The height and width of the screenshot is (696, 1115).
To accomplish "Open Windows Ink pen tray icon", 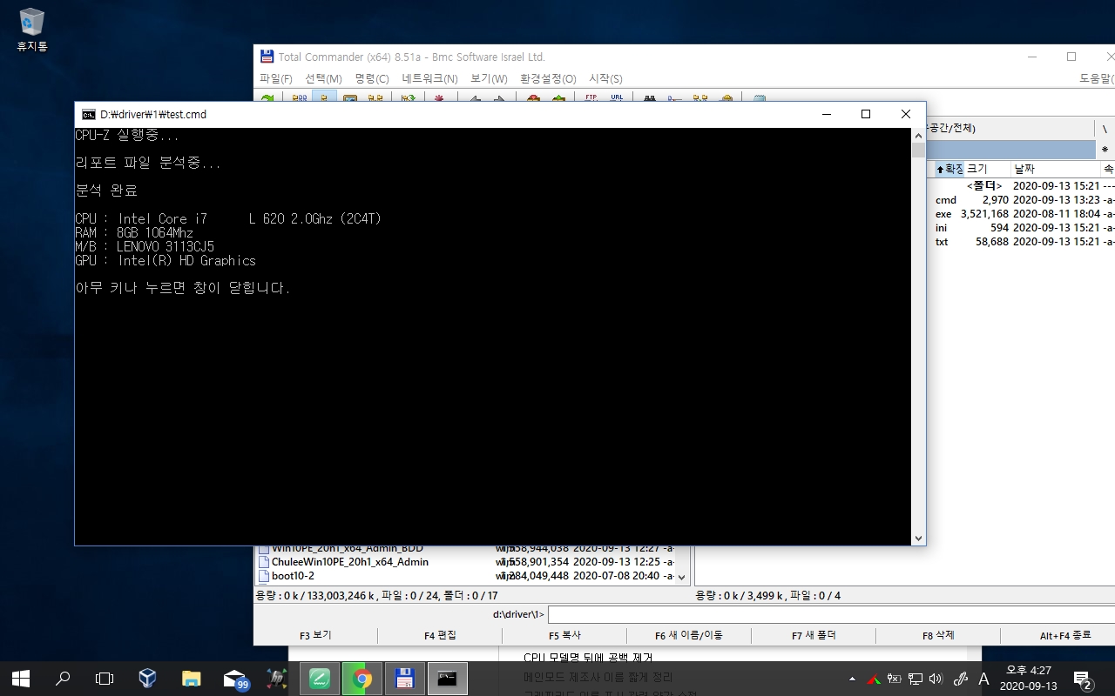I will [961, 679].
